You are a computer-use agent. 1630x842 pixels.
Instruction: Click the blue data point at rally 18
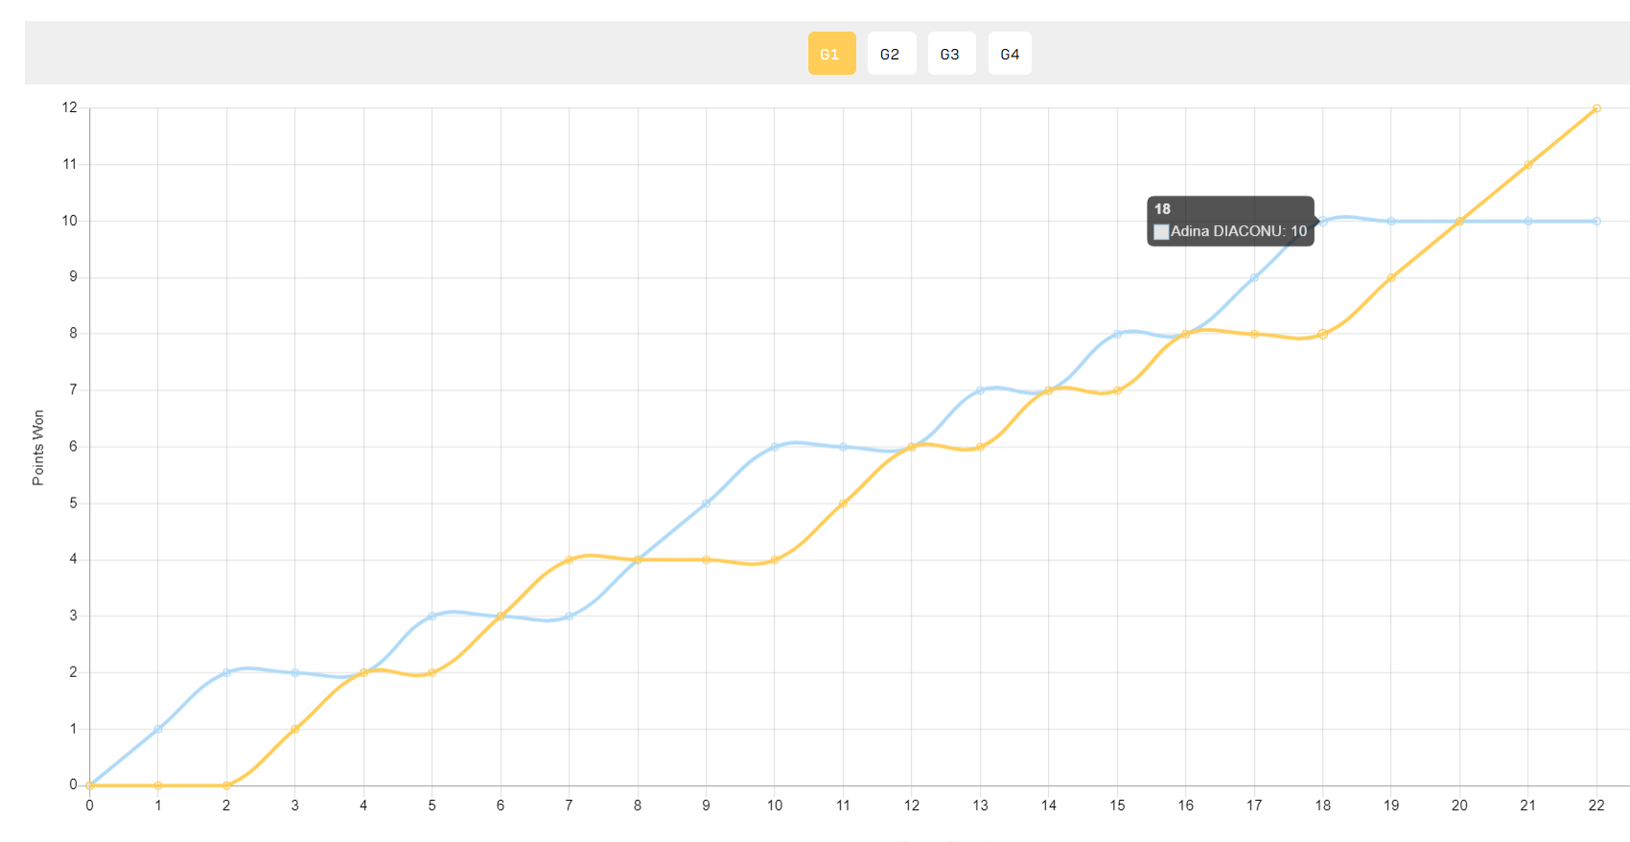pyautogui.click(x=1322, y=222)
